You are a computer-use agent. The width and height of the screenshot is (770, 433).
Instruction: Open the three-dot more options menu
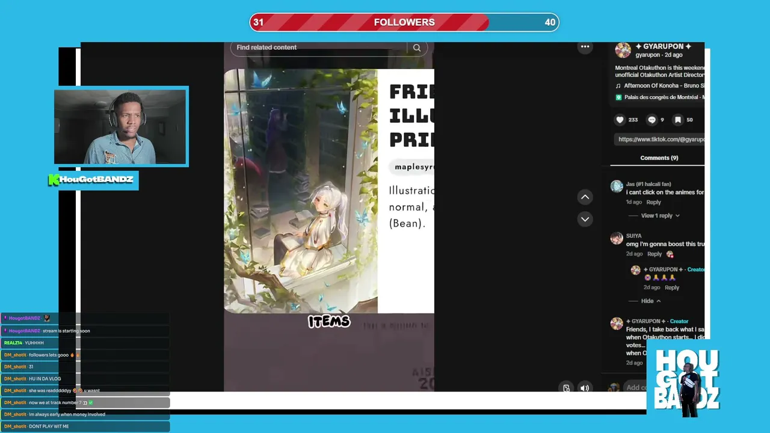585,47
